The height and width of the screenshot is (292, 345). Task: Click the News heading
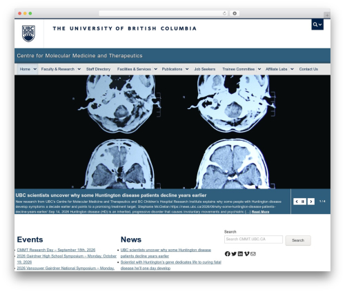pos(131,240)
